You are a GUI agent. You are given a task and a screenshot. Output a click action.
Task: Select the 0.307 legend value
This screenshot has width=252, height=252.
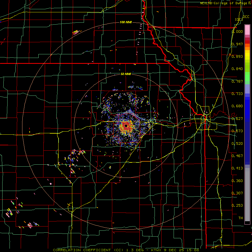(x=237, y=193)
